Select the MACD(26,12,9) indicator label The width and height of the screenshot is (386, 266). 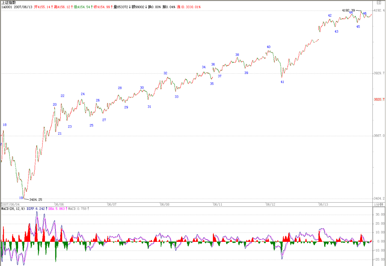pyautogui.click(x=13, y=209)
